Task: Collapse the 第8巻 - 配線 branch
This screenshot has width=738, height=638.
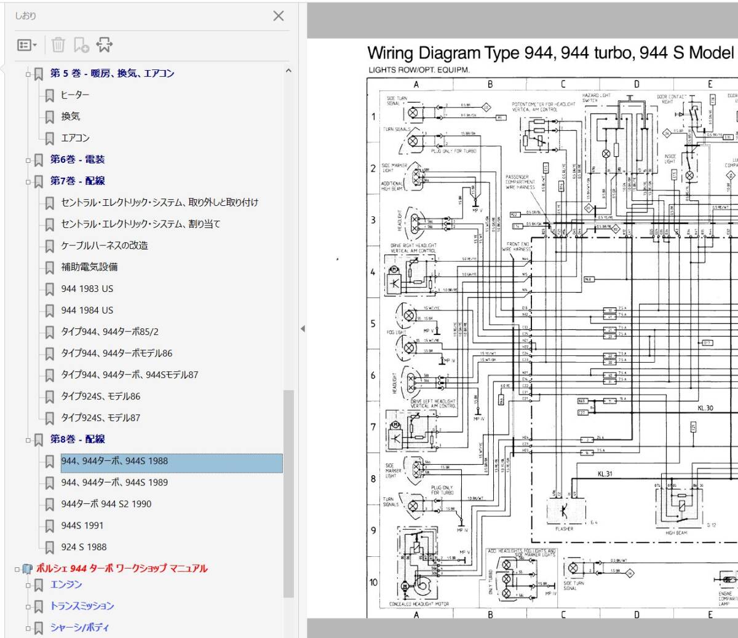Action: (x=28, y=439)
